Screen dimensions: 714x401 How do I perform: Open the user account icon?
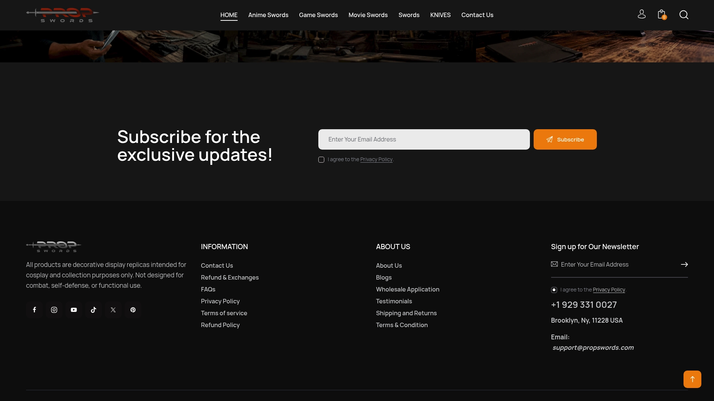pos(641,14)
